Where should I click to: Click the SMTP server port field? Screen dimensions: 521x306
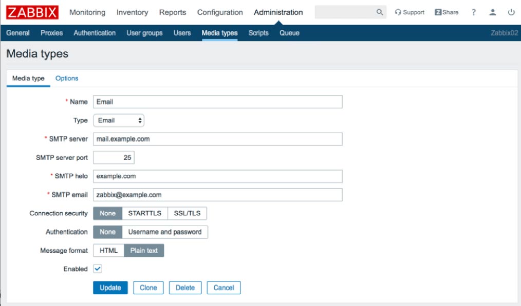click(114, 157)
